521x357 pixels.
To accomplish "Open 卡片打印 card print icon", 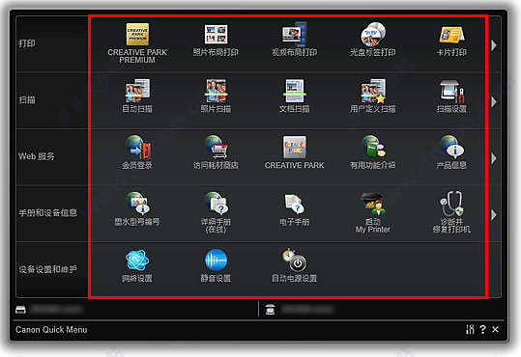I will point(451,35).
